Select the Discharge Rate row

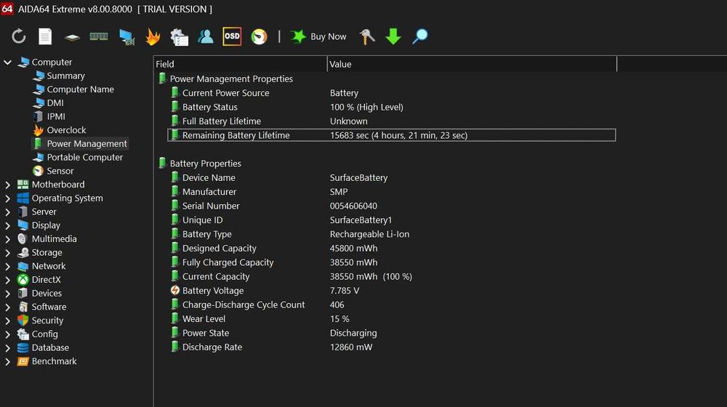tap(392, 347)
